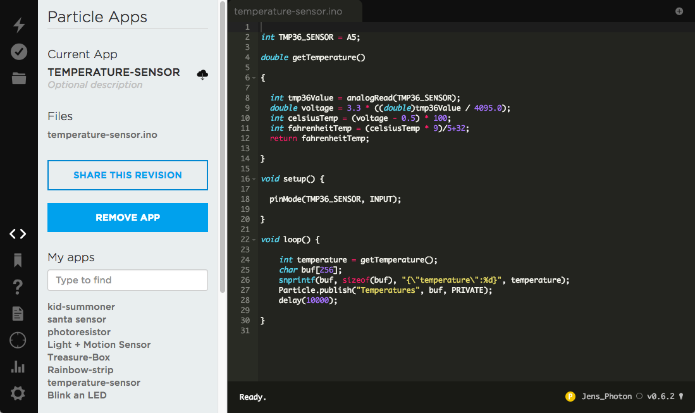
Task: Click the return fahrenheitTemp line
Action: pyautogui.click(x=319, y=139)
